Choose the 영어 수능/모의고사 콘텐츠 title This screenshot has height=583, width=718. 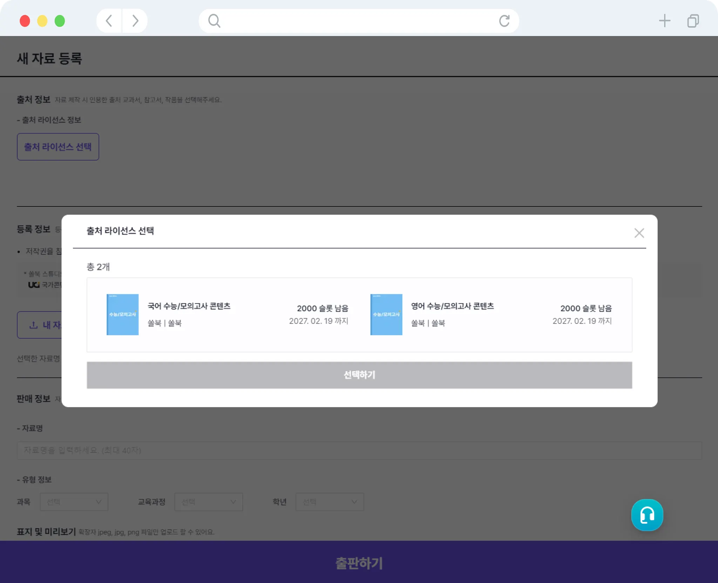[452, 306]
